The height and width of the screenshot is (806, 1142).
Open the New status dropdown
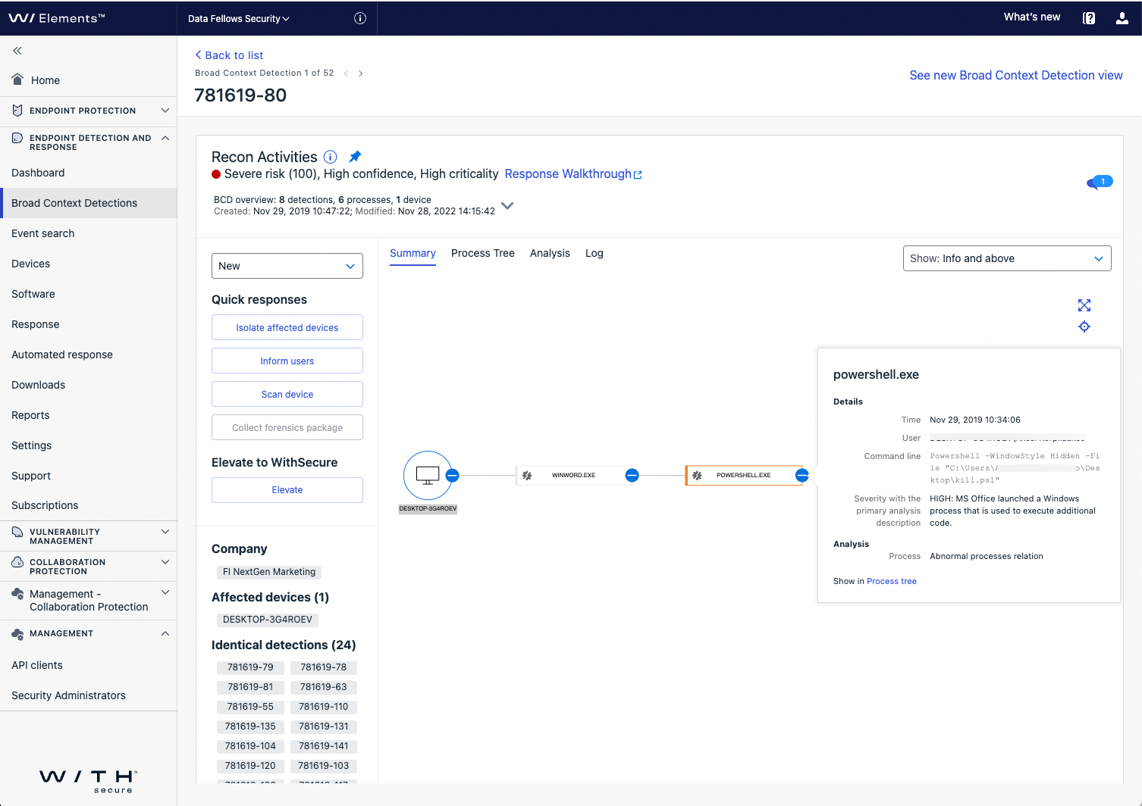click(x=287, y=266)
